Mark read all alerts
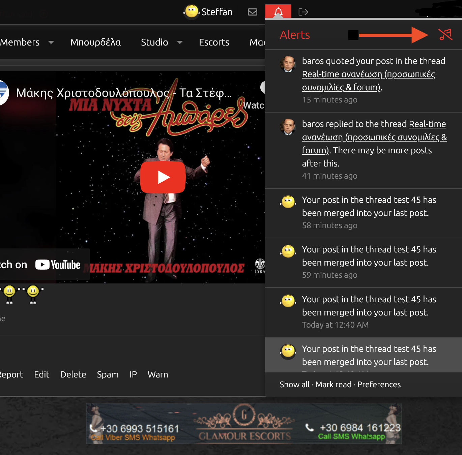This screenshot has width=462, height=455. [333, 385]
